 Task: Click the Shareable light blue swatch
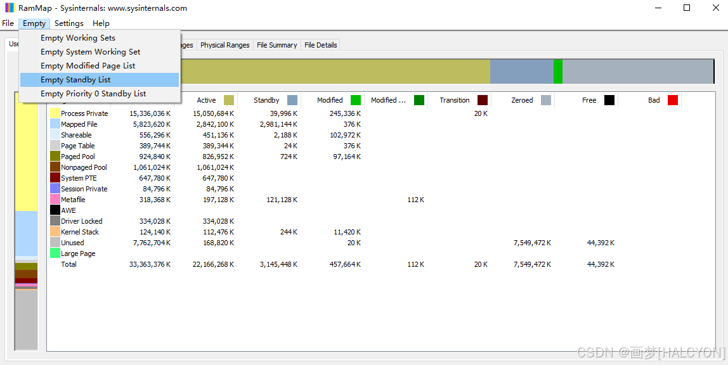(55, 134)
